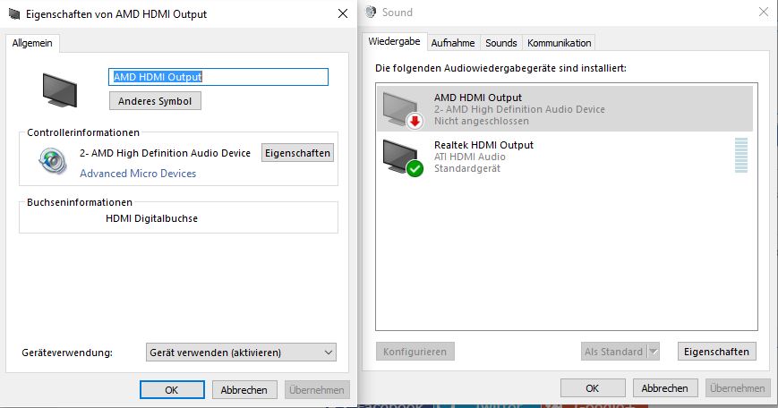
Task: Confirm with OK in the properties window
Action: pos(172,389)
